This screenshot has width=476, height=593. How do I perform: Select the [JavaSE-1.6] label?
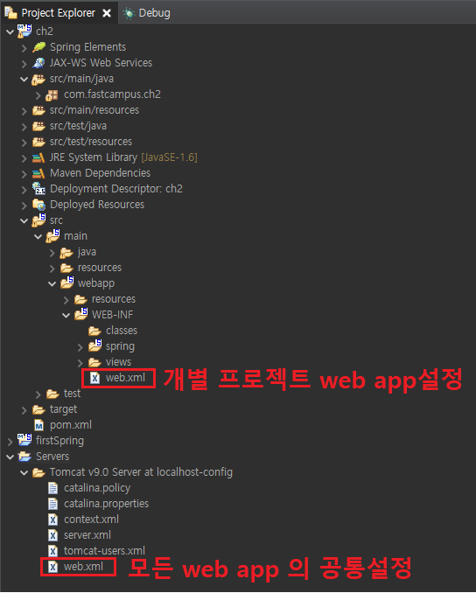[x=169, y=157]
